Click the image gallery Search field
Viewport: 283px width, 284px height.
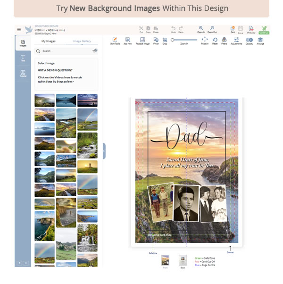coord(64,50)
